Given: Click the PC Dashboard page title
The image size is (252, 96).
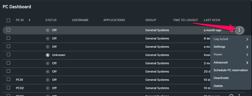Looking at the screenshot, I should pyautogui.click(x=17, y=7).
